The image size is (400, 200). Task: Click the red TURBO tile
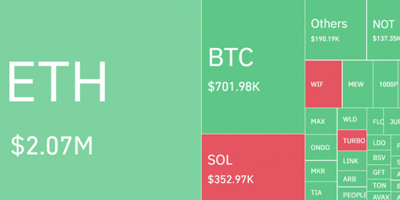click(x=352, y=140)
